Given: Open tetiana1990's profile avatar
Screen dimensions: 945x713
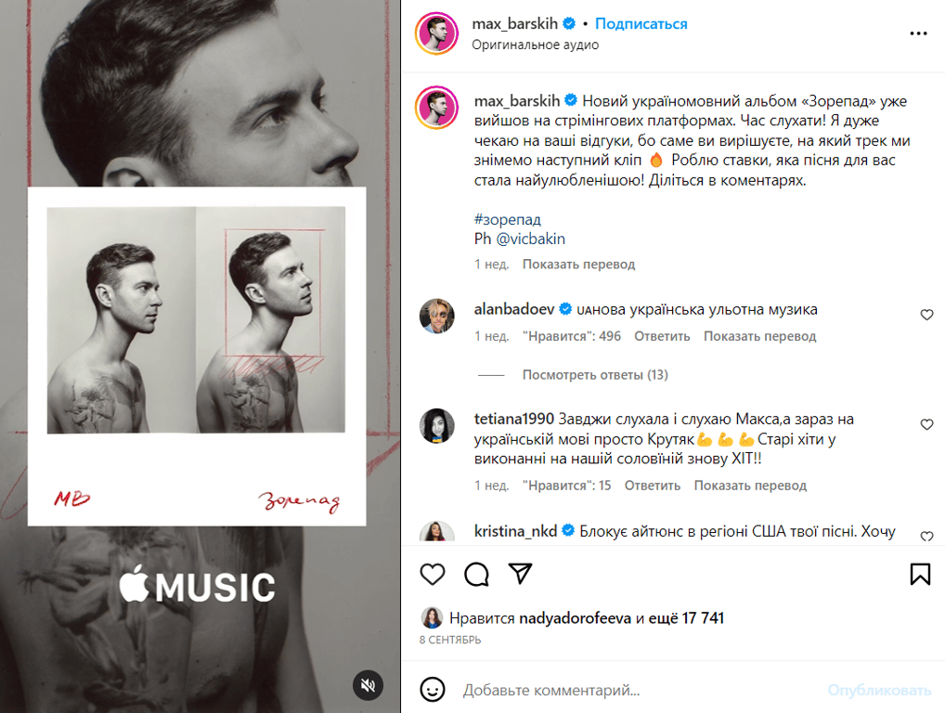Looking at the screenshot, I should [437, 425].
